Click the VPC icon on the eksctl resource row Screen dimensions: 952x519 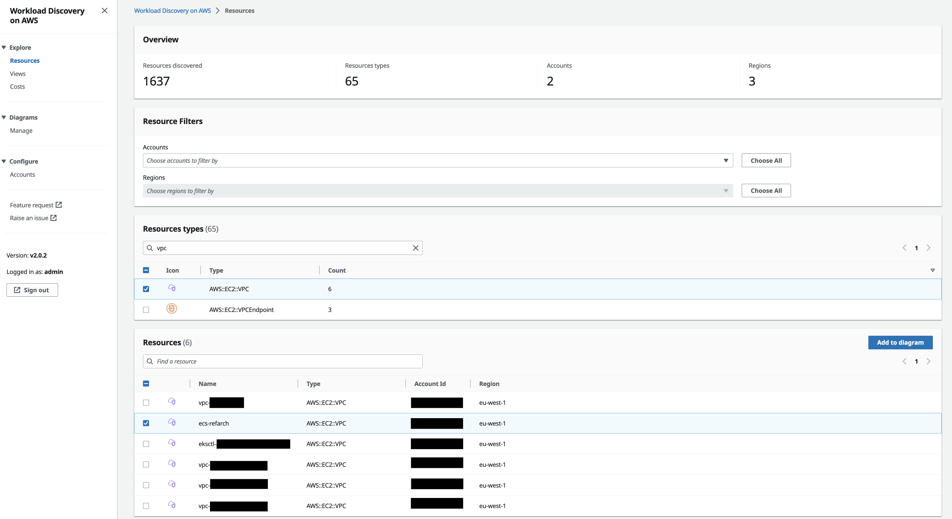[x=172, y=444]
